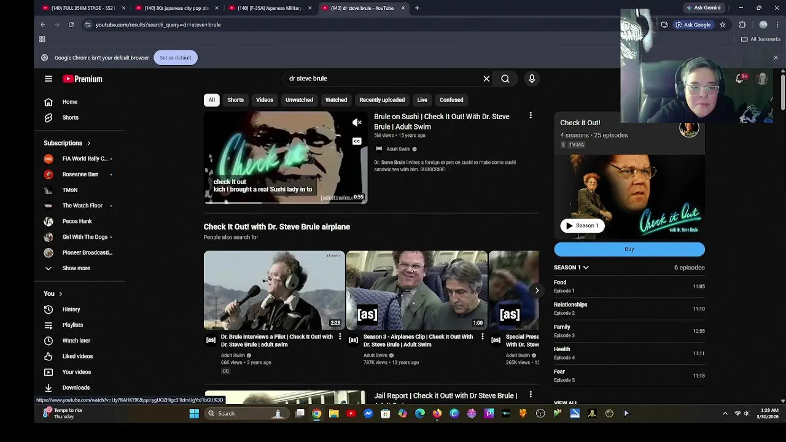Select the Watched filter chip
The image size is (786, 442).
coord(336,99)
